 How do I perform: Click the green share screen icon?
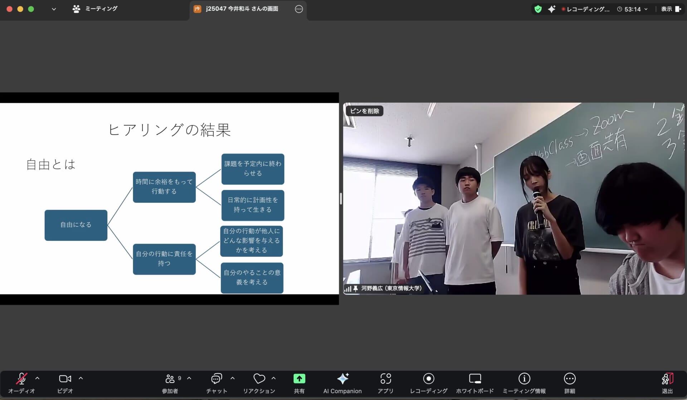click(299, 379)
